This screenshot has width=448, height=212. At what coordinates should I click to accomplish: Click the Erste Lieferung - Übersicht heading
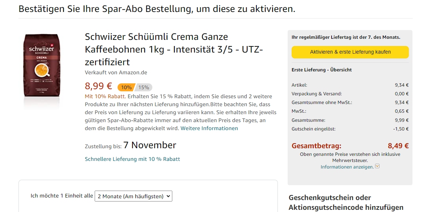(321, 70)
